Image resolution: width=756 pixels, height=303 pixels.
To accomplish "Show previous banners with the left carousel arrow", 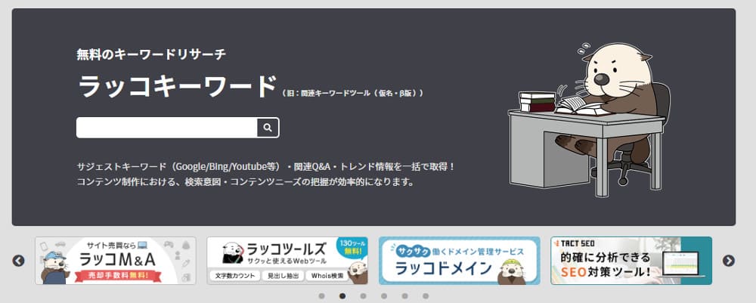I will 18,261.
